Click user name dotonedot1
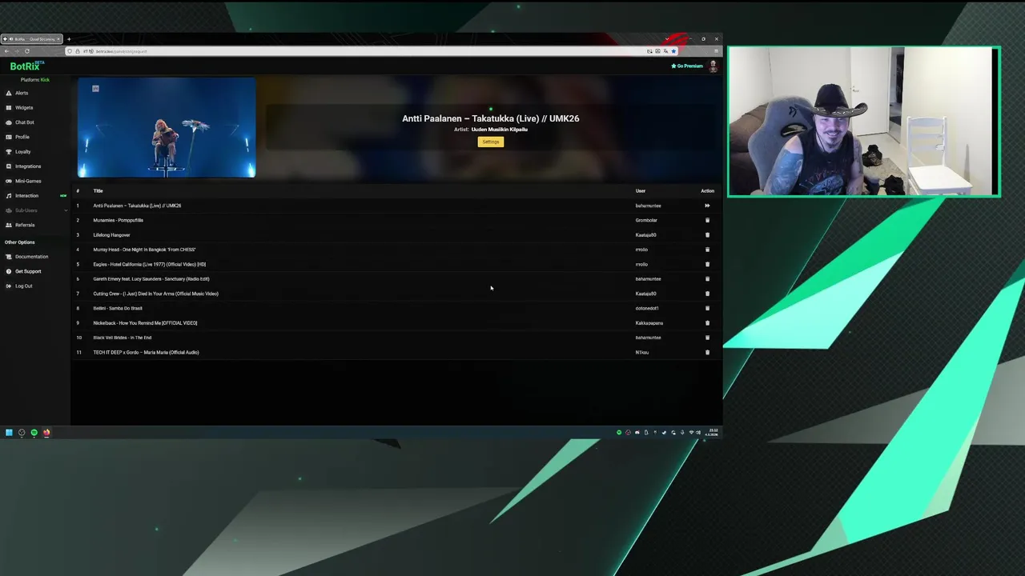 tap(647, 308)
